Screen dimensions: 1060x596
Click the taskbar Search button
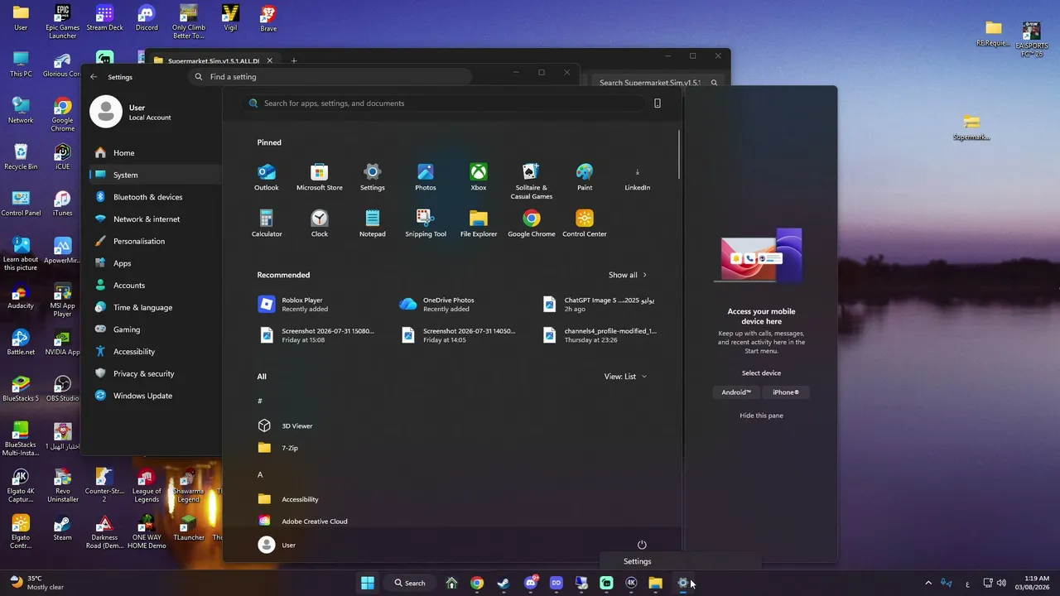(410, 583)
